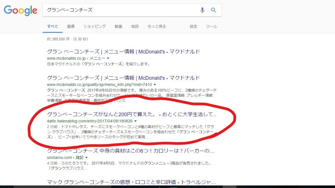Click the unotarou.com › 雑記 URL
Image resolution: width=335 pixels, height=188 pixels.
(x=65, y=158)
